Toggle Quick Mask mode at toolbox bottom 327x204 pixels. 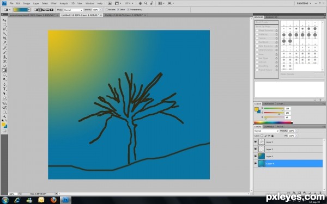coord(4,131)
